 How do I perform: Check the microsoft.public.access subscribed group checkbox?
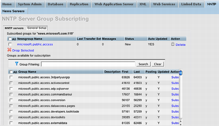click(x=10, y=44)
